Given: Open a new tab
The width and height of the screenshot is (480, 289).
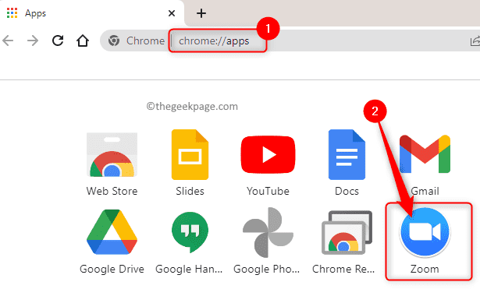Looking at the screenshot, I should [x=201, y=13].
